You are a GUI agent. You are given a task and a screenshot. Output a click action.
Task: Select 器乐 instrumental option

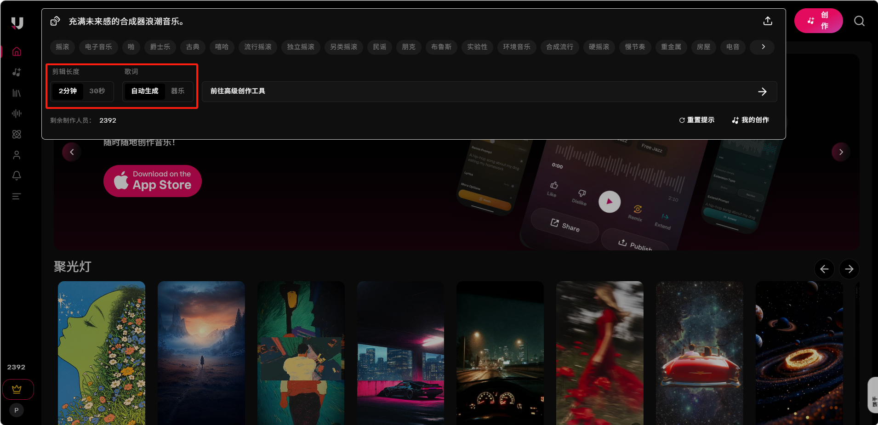pos(178,91)
